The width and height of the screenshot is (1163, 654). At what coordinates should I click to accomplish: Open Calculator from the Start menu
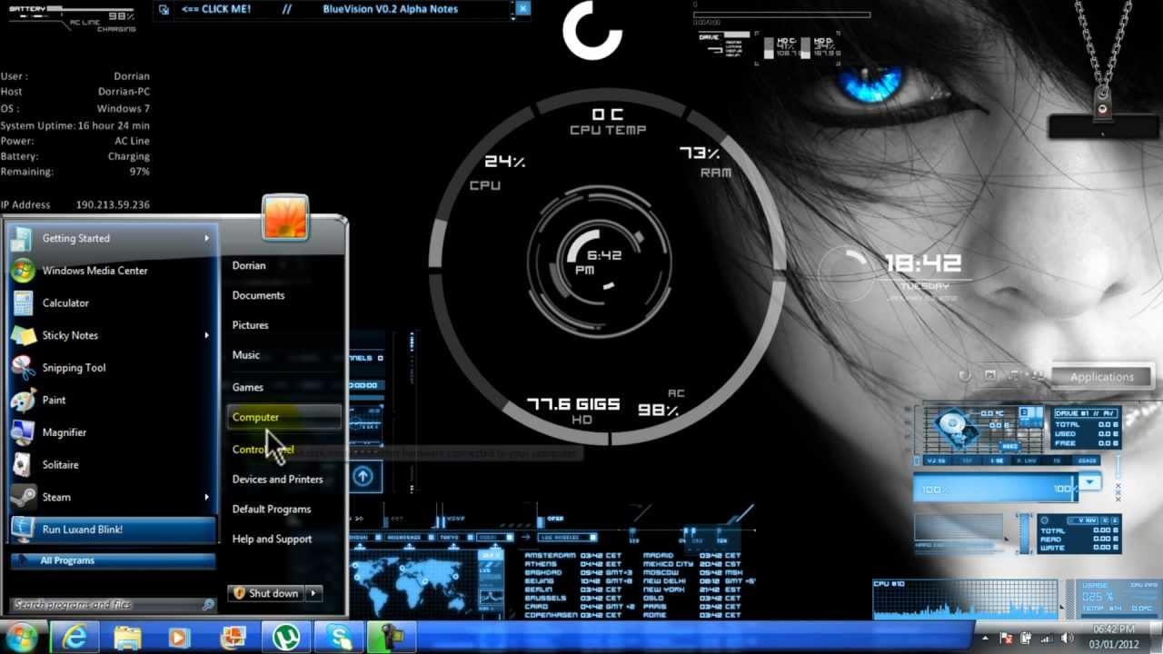point(67,302)
